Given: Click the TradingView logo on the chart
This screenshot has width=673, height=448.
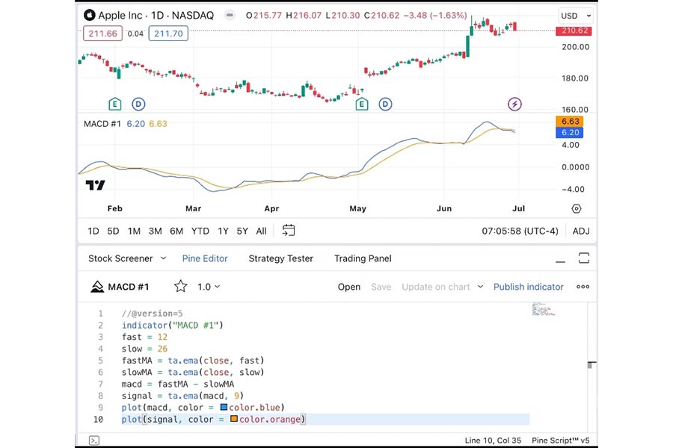Looking at the screenshot, I should click(x=95, y=184).
